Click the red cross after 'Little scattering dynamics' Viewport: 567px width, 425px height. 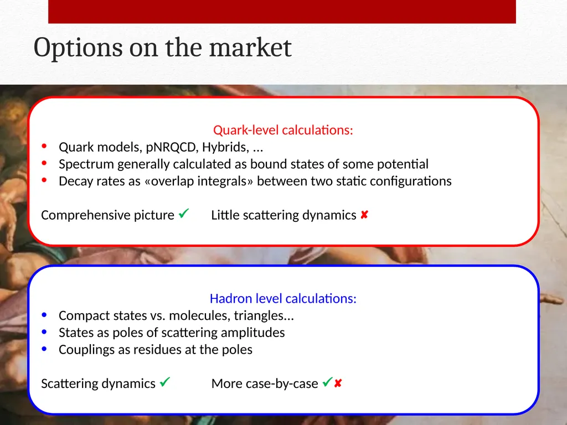pos(364,215)
